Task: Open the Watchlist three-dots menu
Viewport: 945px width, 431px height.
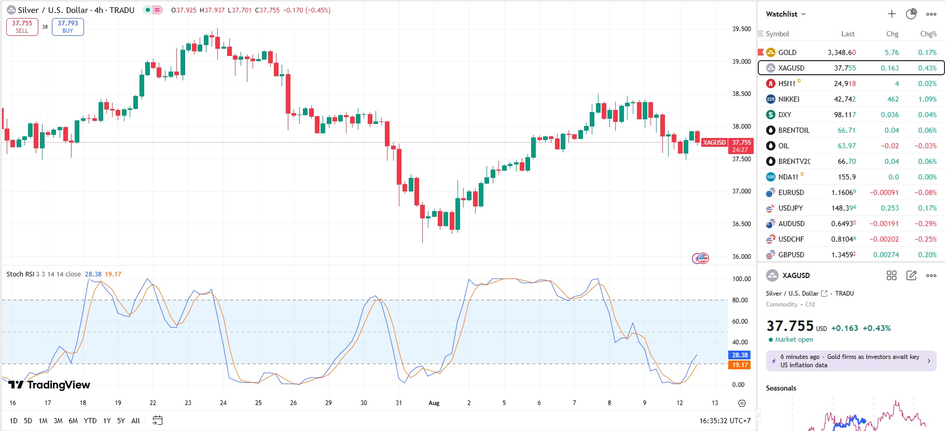Action: pos(931,14)
